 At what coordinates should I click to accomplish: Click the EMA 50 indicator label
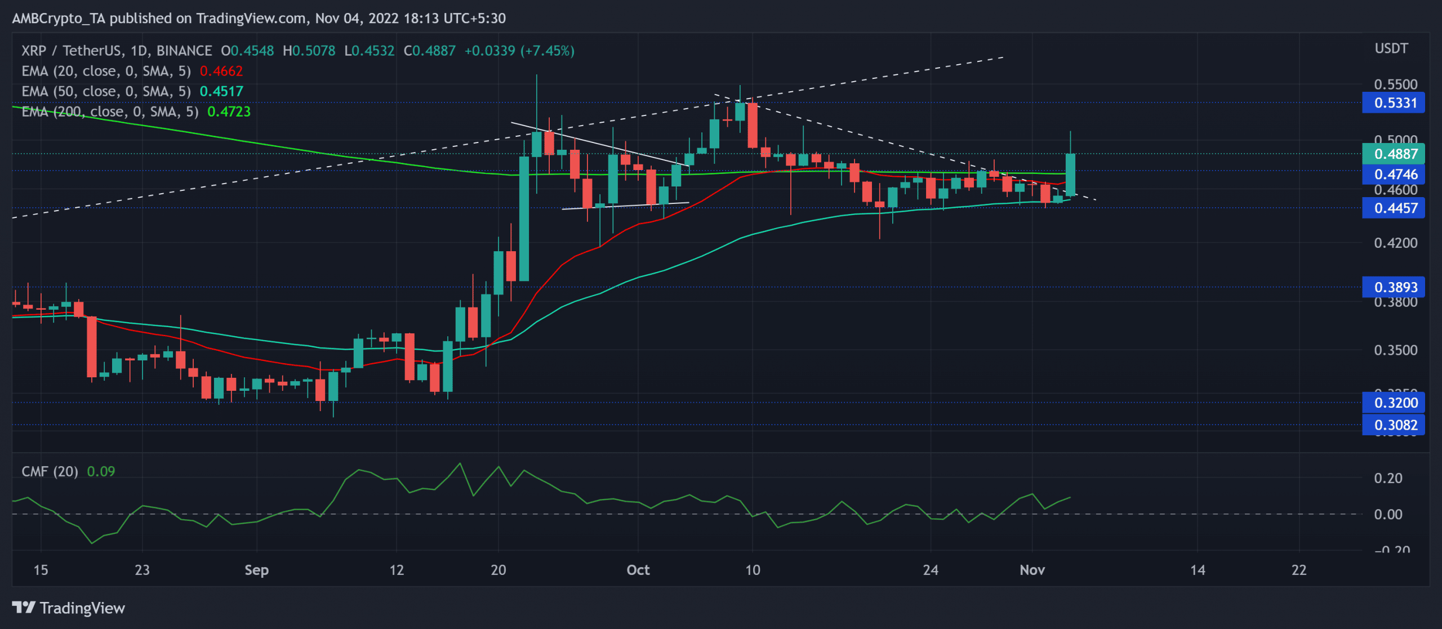tap(106, 91)
